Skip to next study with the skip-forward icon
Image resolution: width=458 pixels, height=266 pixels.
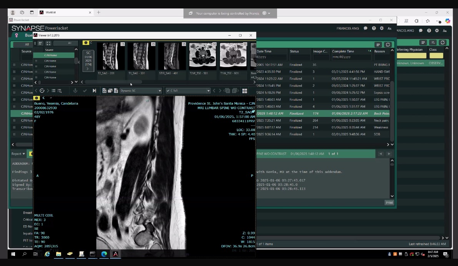click(x=94, y=91)
